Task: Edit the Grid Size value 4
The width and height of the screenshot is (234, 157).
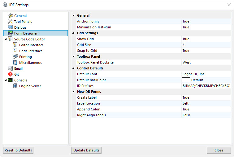Action: coord(206,45)
